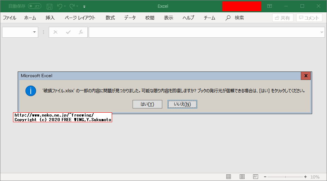Open the 表示 ribbon tab
This screenshot has height=181, width=327.
pos(169,18)
